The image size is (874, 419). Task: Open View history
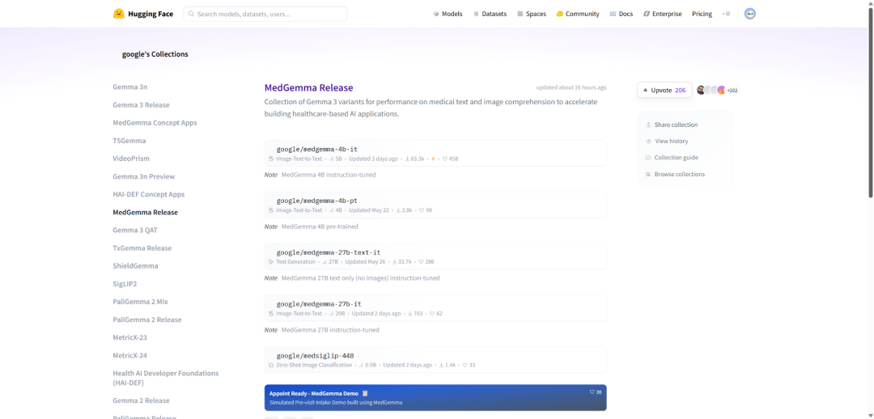tap(671, 142)
